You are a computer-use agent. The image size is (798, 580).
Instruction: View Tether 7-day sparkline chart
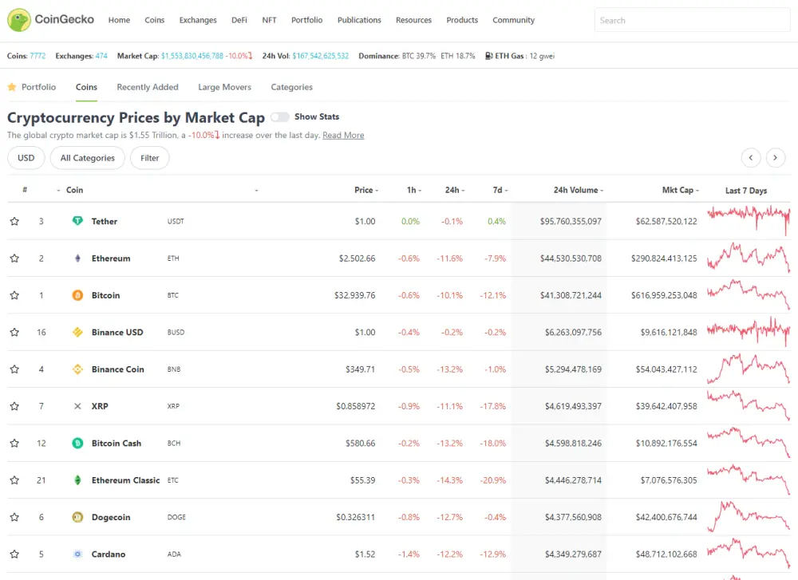click(x=749, y=220)
